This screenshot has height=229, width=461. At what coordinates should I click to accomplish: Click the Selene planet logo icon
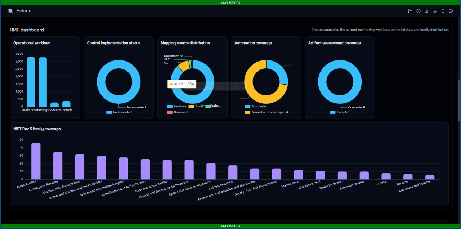(x=10, y=11)
